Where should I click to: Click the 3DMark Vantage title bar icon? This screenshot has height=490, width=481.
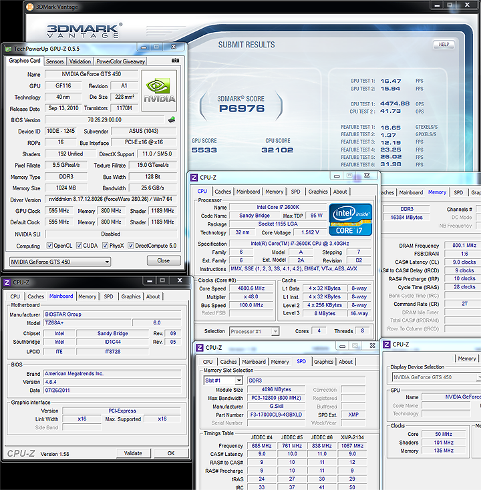(x=29, y=7)
